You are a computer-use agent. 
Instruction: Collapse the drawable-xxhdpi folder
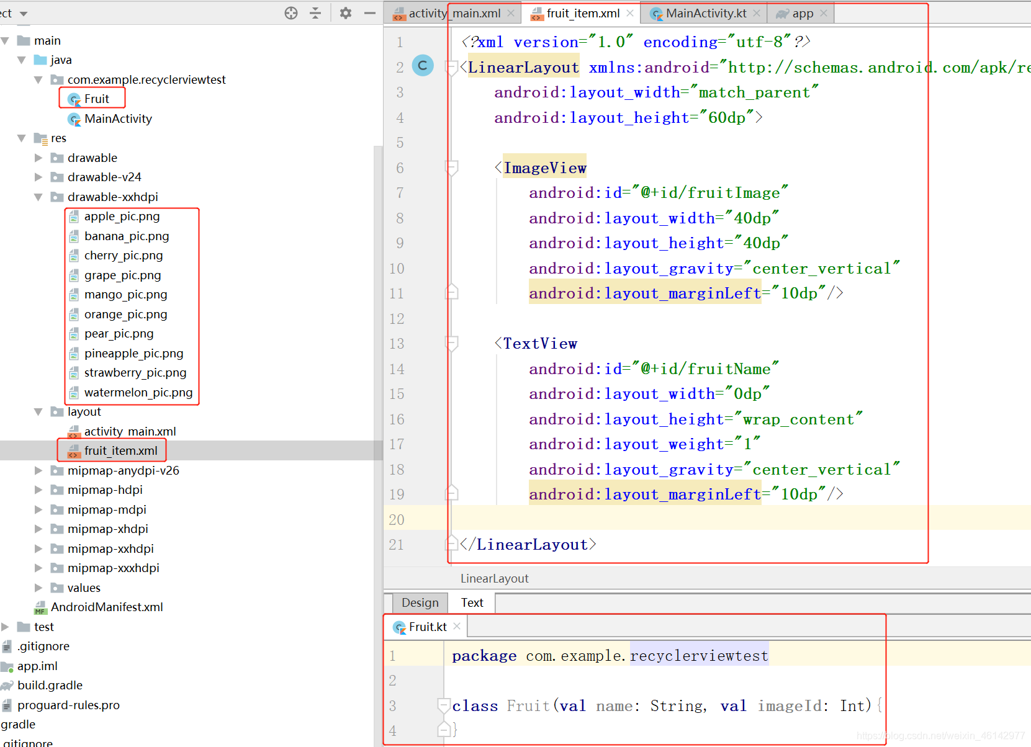click(38, 197)
